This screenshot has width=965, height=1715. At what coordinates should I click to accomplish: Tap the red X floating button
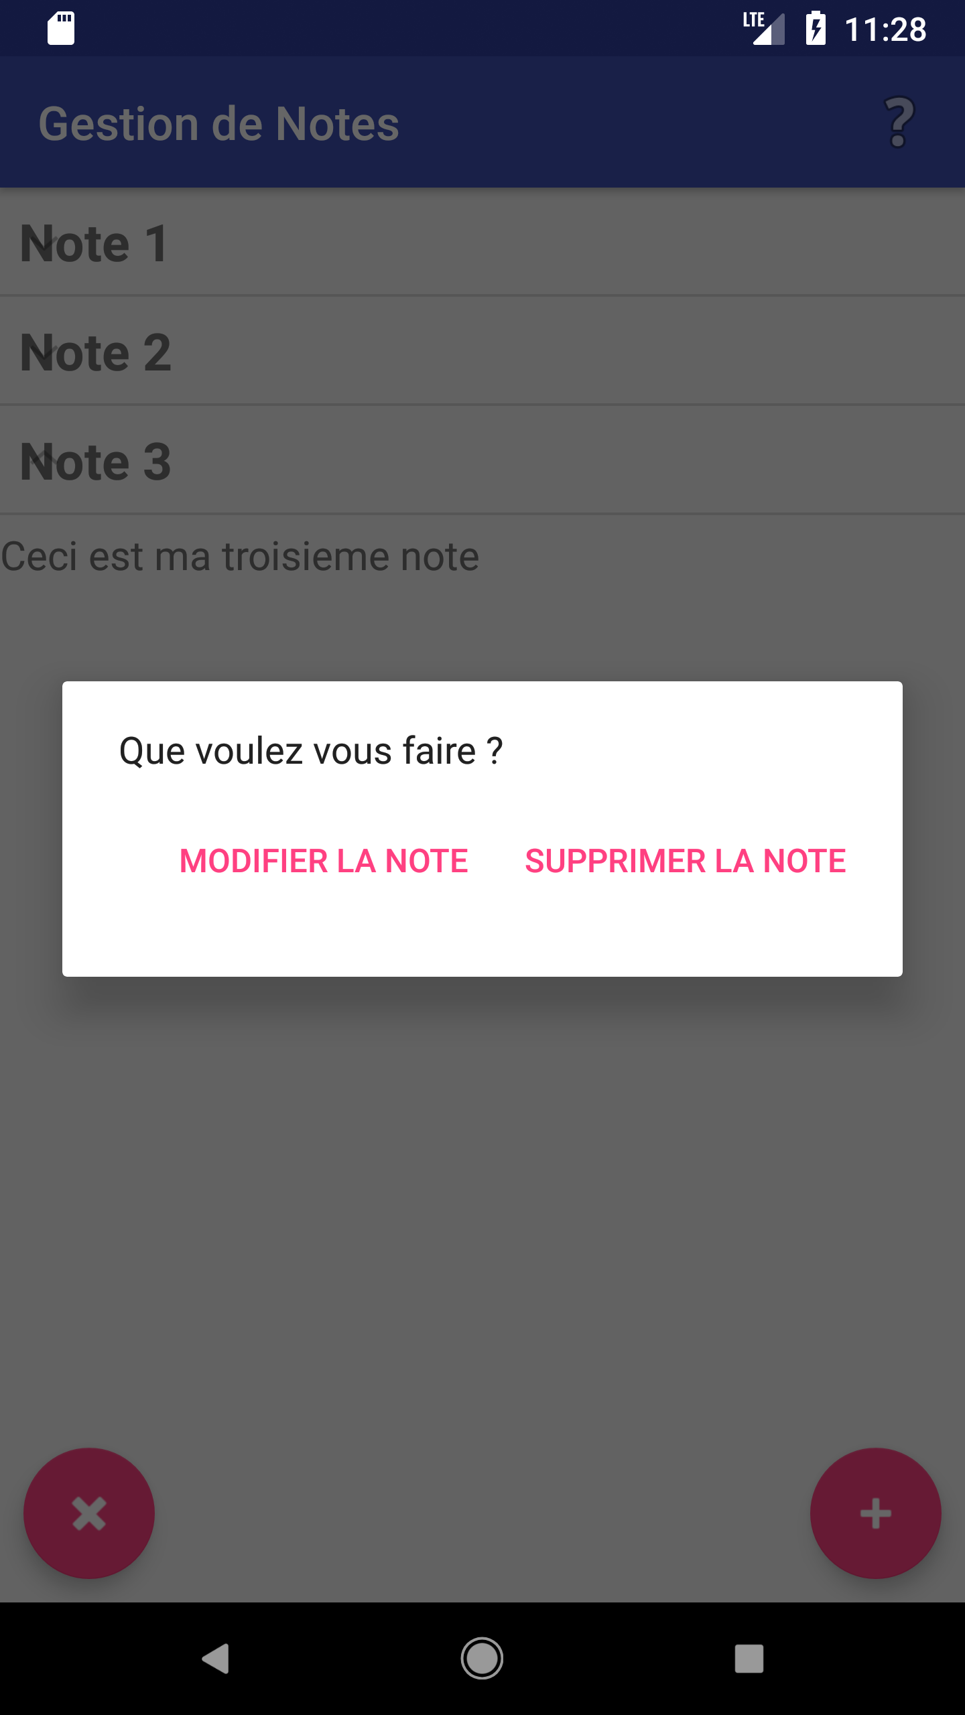89,1513
